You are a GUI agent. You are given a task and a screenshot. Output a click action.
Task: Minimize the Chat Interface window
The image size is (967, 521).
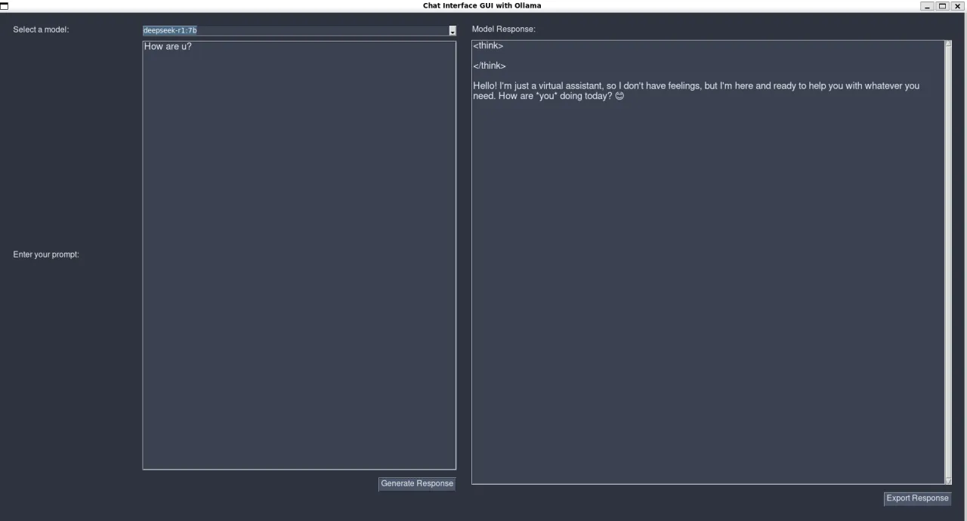pyautogui.click(x=927, y=6)
